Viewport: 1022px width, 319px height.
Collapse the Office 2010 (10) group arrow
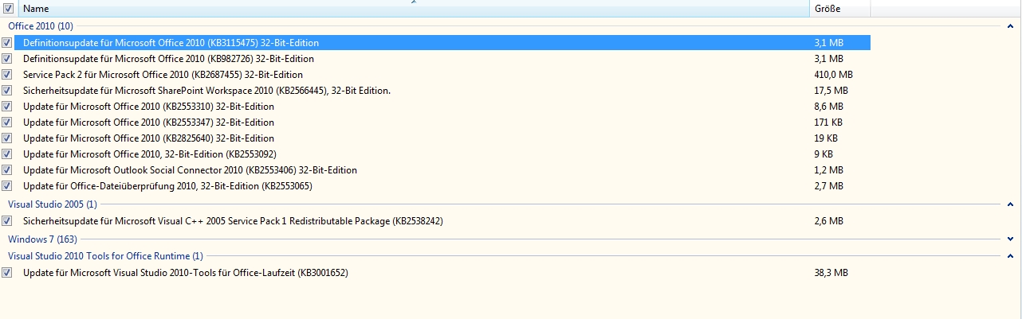click(1010, 26)
